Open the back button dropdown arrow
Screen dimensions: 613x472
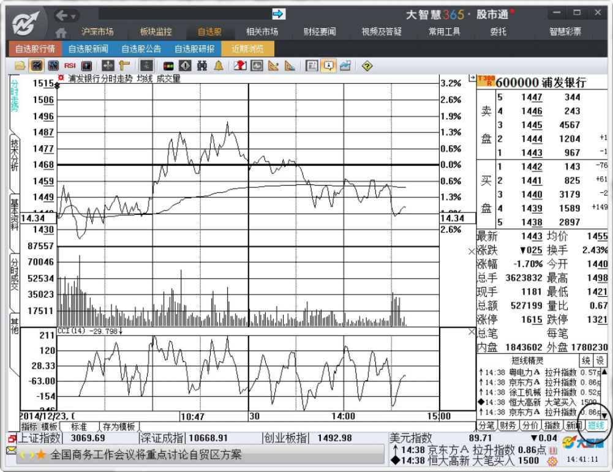click(x=73, y=17)
